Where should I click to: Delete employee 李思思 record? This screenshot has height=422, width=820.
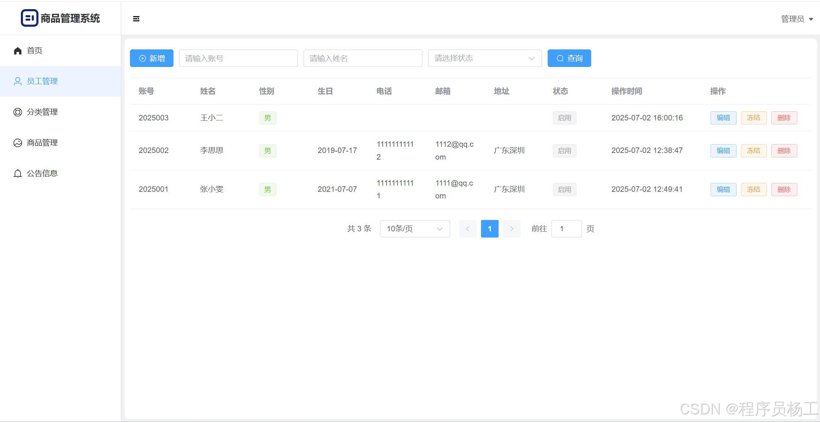click(784, 151)
